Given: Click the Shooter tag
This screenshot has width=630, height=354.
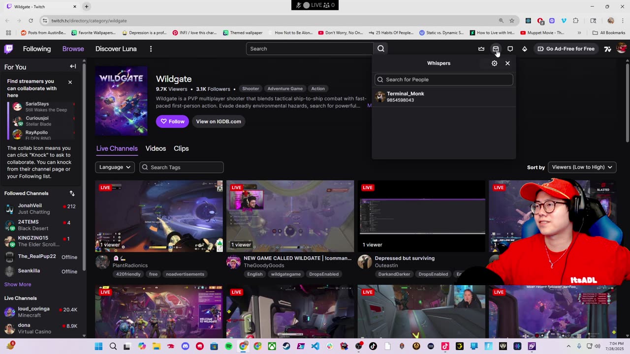Looking at the screenshot, I should coord(251,88).
